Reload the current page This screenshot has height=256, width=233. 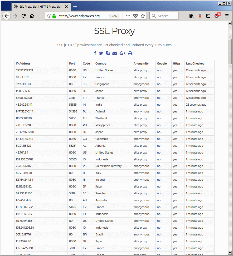[x=23, y=16]
